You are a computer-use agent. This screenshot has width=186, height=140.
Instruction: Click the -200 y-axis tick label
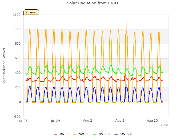(17, 116)
